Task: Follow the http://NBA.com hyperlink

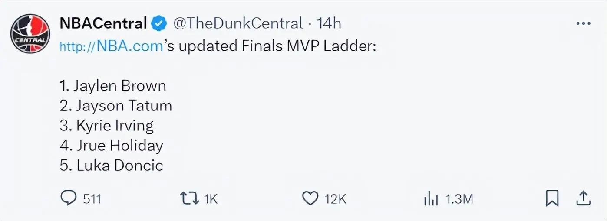Action: point(111,46)
